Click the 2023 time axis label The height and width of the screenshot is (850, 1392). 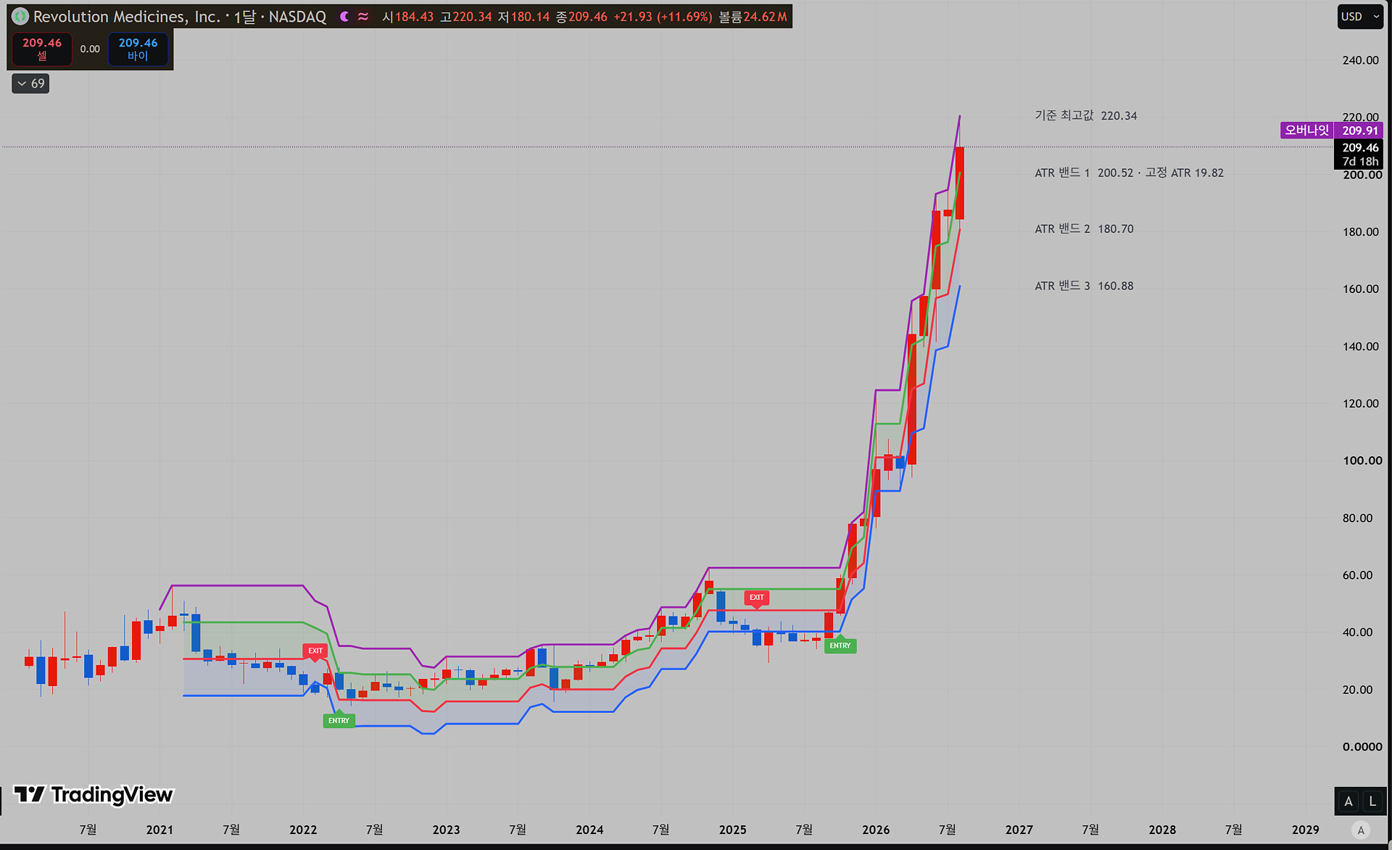pyautogui.click(x=446, y=830)
